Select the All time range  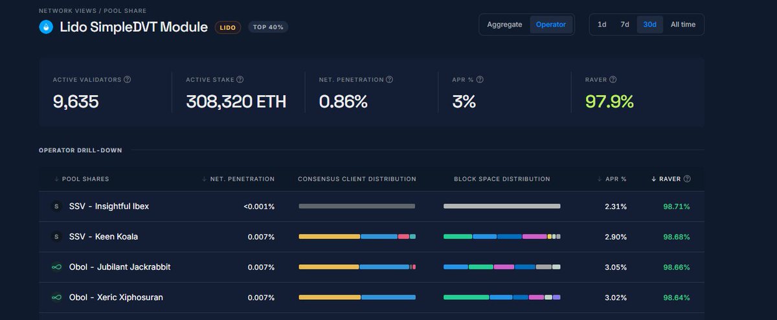click(683, 25)
